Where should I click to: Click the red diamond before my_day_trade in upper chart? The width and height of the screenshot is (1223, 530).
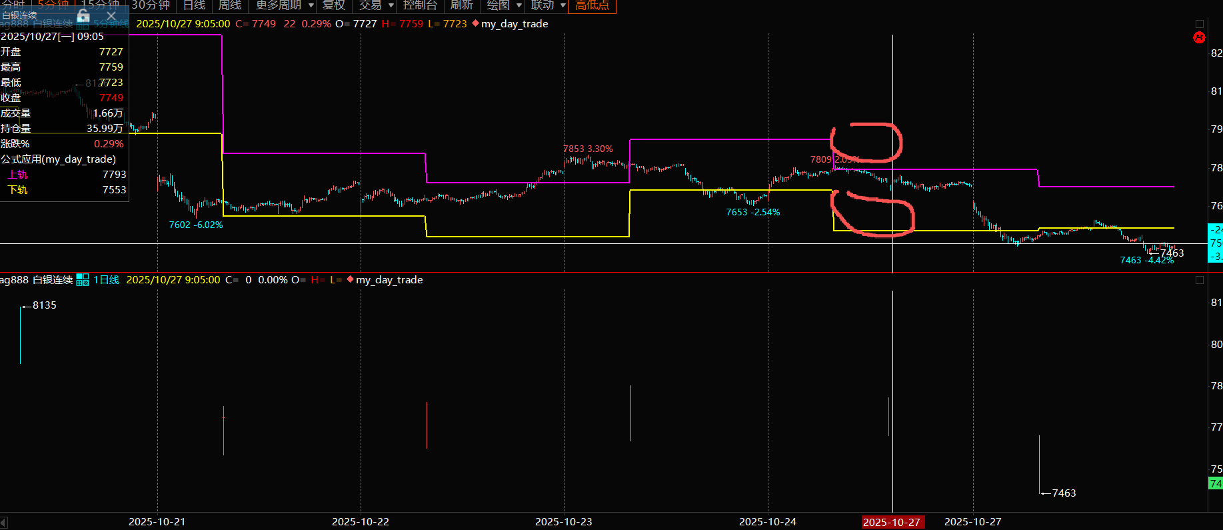pyautogui.click(x=475, y=23)
